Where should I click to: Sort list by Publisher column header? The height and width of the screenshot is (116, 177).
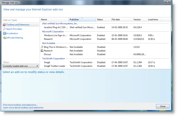pos(82,19)
